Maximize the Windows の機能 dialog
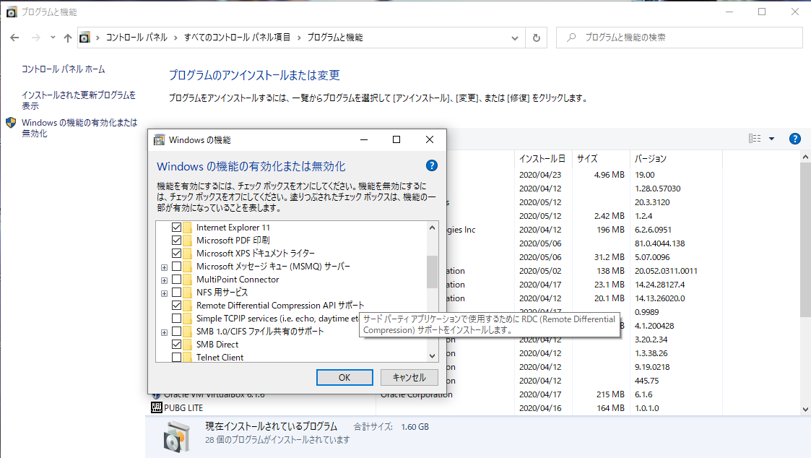This screenshot has height=458, width=811. pos(396,139)
